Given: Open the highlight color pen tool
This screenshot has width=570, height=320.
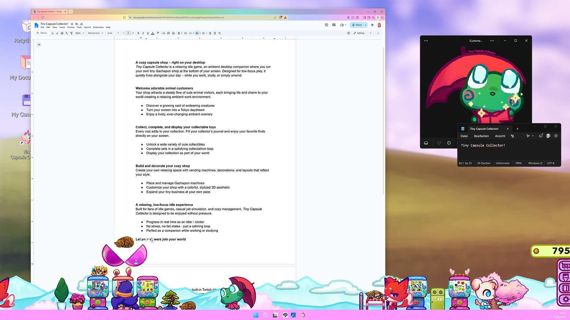Looking at the screenshot, I should (x=158, y=33).
